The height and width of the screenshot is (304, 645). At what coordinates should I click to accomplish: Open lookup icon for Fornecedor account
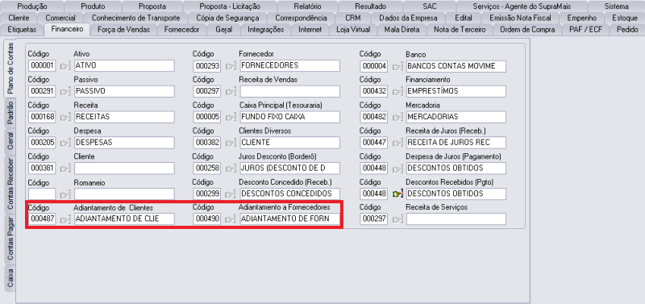[x=231, y=66]
